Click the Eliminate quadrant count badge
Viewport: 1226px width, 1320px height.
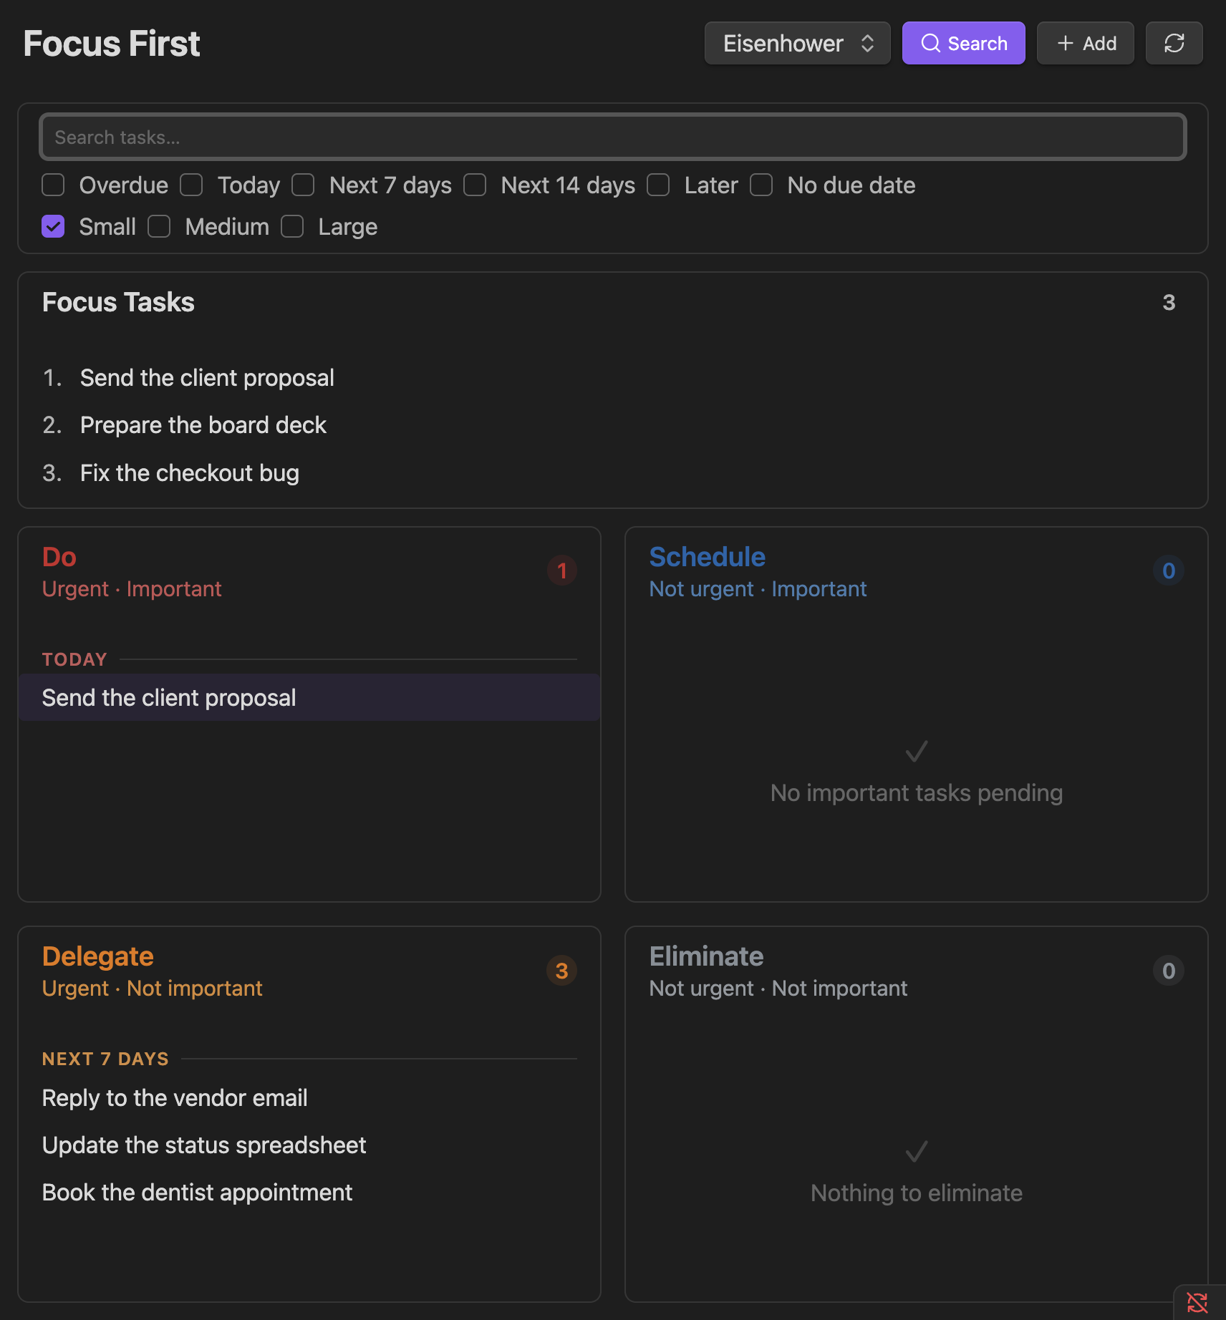click(1169, 971)
